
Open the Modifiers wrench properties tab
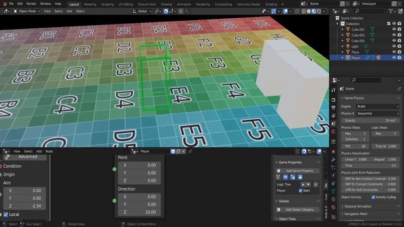pos(333,160)
